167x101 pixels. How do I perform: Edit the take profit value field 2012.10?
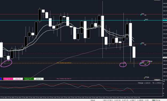38,79
